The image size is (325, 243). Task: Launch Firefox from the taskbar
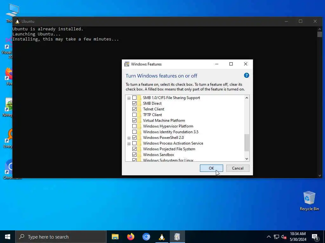pyautogui.click(x=130, y=237)
